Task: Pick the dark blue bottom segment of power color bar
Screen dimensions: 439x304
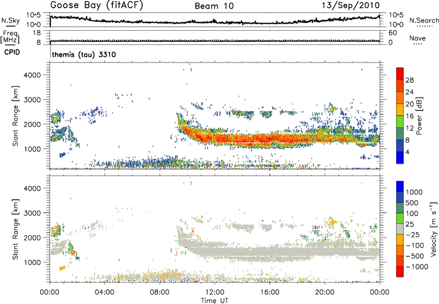Action: point(400,157)
